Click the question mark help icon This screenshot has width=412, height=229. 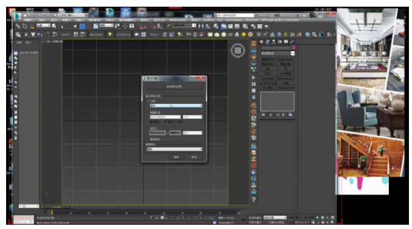click(254, 200)
